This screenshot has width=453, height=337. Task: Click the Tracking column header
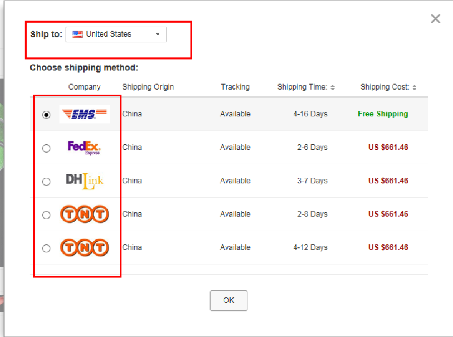click(x=235, y=87)
